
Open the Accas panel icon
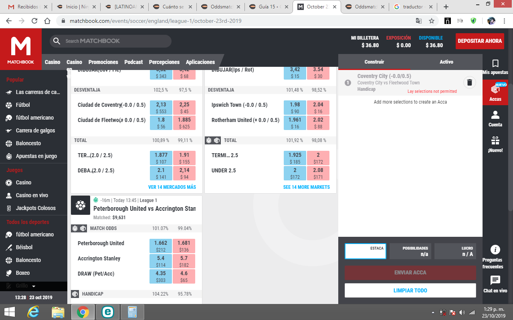pos(495,90)
